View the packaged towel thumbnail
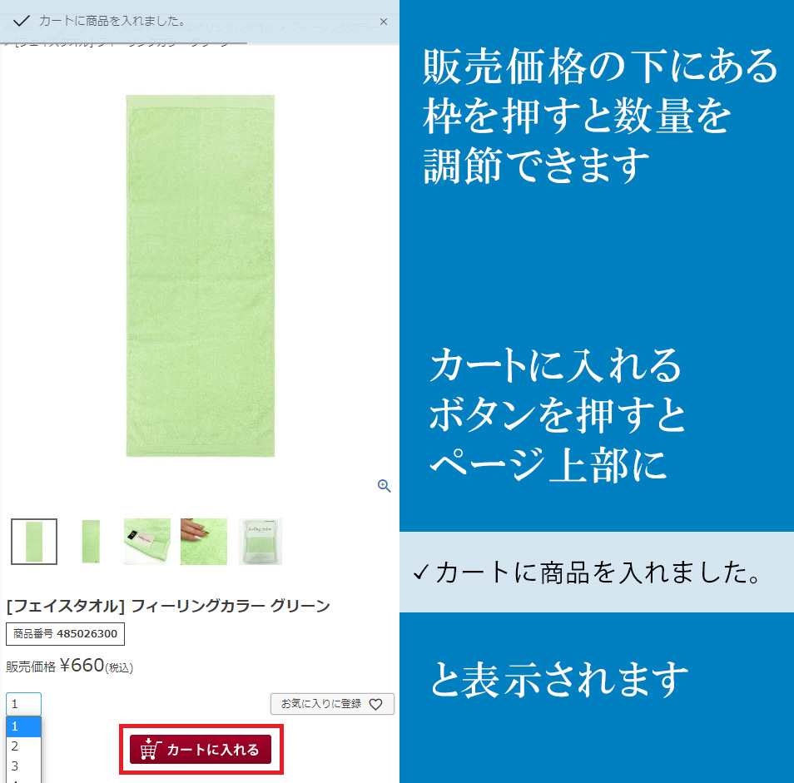Viewport: 794px width, 783px height. [261, 542]
